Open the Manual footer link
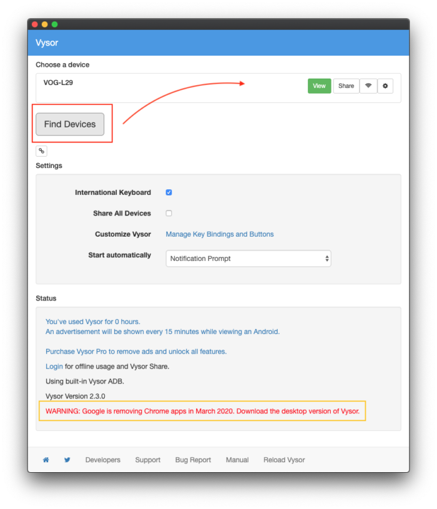Image resolution: width=437 pixels, height=509 pixels. pyautogui.click(x=237, y=460)
